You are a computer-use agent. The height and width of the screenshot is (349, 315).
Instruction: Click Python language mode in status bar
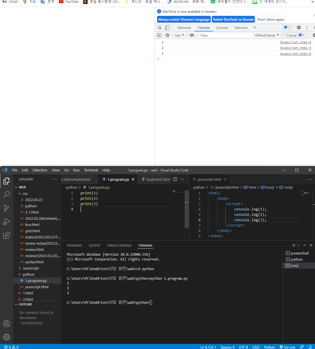pyautogui.click(x=270, y=347)
